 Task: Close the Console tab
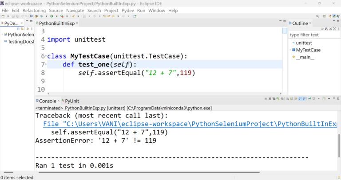(59, 101)
